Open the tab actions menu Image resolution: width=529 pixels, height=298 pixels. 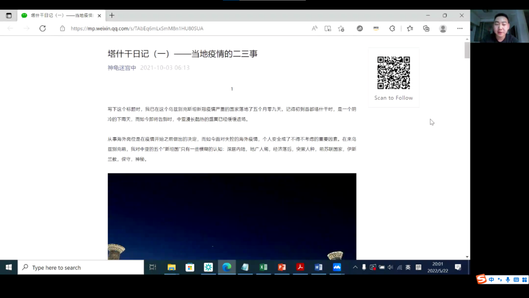(x=9, y=15)
